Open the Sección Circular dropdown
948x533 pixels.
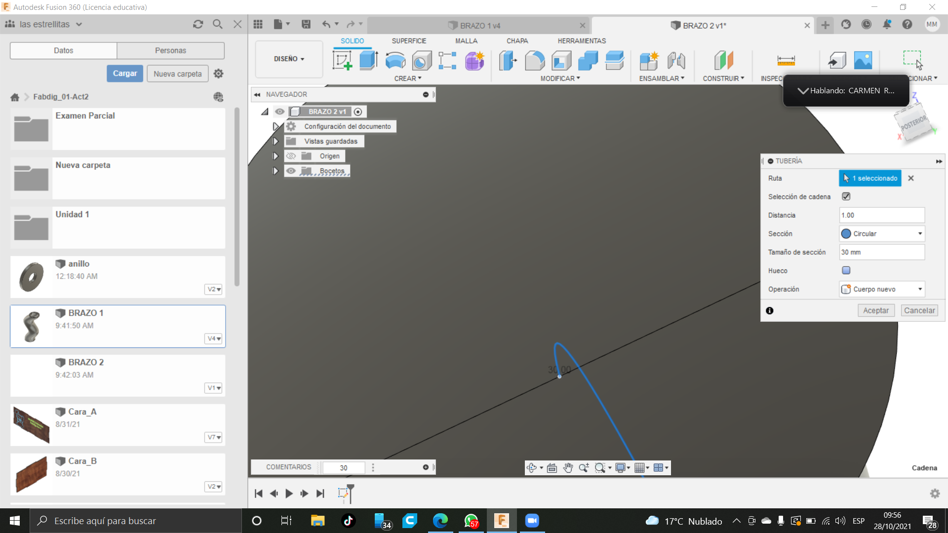click(x=882, y=233)
